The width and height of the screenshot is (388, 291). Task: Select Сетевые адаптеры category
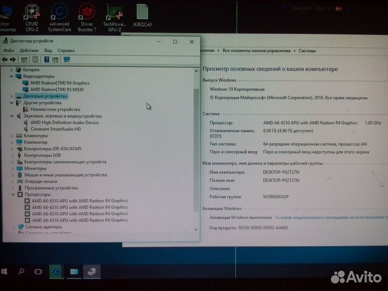pyautogui.click(x=44, y=227)
